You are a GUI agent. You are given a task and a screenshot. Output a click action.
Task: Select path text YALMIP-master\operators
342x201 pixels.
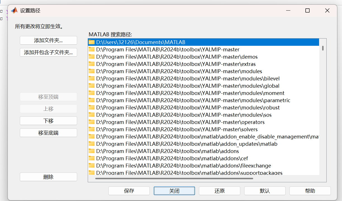180,122
